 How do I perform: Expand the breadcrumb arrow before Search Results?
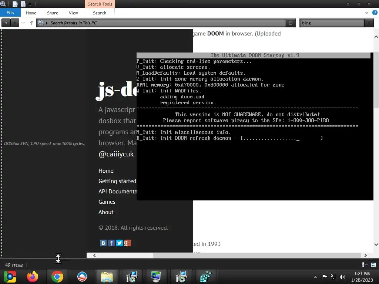click(x=47, y=23)
